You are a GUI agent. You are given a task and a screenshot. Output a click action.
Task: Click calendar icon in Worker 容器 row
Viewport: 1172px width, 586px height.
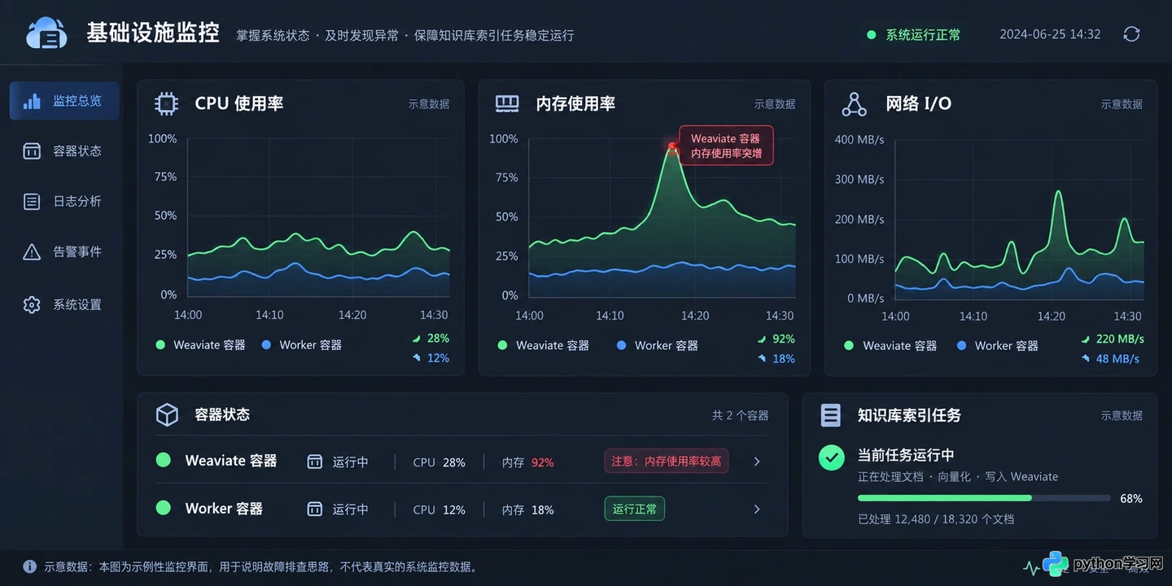(315, 509)
